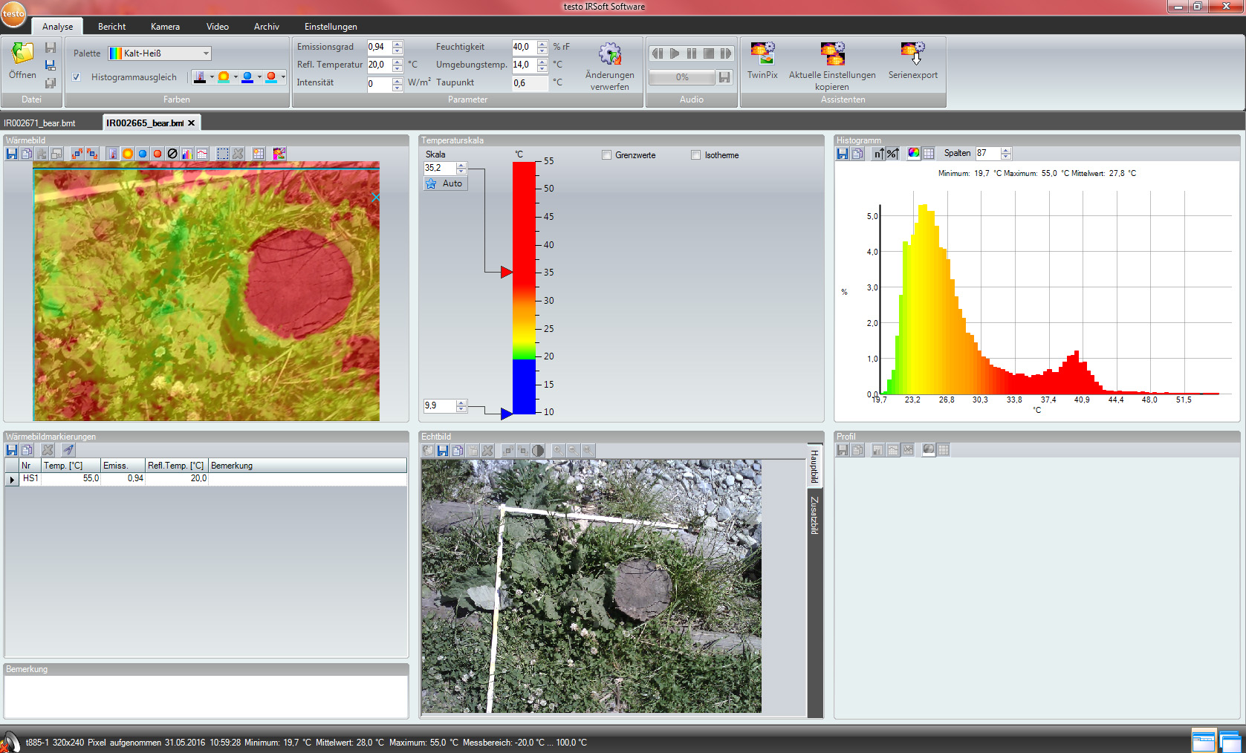The image size is (1246, 753).
Task: Open the Palette Kalt-Heiß dropdown
Action: (206, 53)
